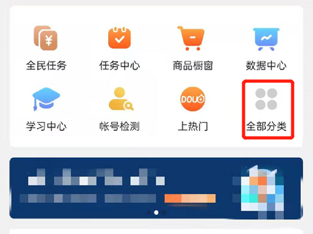Tap the orange button in the blue banner
This screenshot has width=313, height=234.
coord(190,199)
